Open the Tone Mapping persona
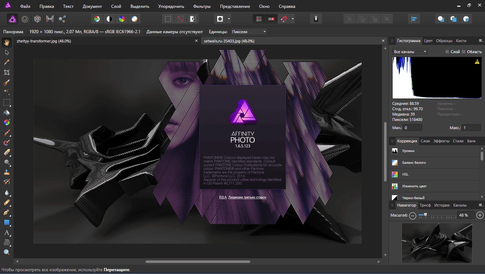The height and width of the screenshot is (274, 485). (x=50, y=19)
